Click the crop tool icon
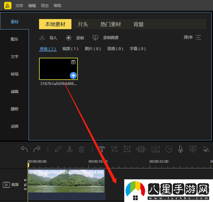Viewport: 213px width, 202px height. point(114,149)
